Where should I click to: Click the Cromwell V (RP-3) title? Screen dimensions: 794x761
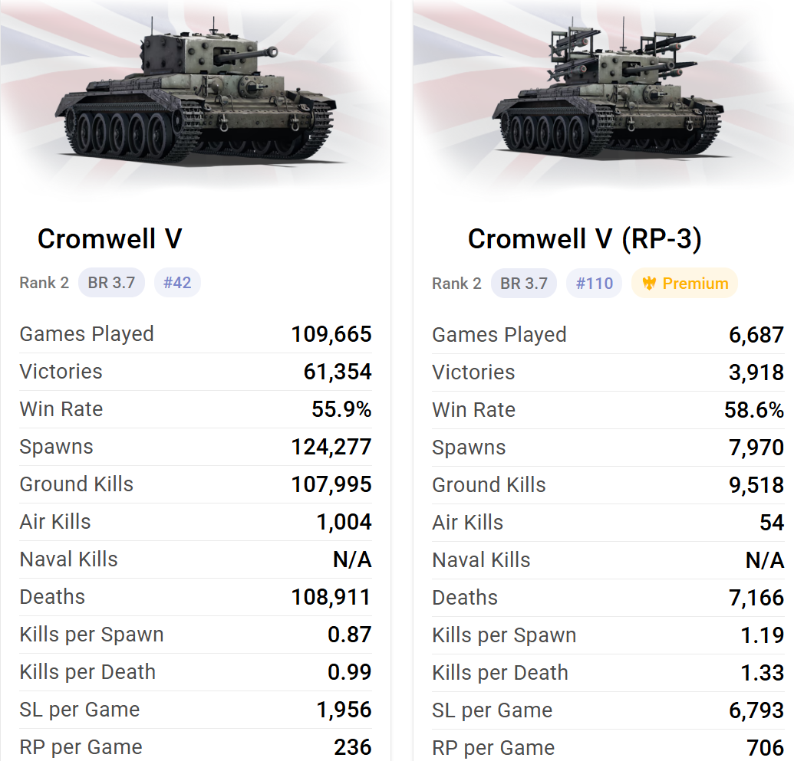(x=585, y=239)
